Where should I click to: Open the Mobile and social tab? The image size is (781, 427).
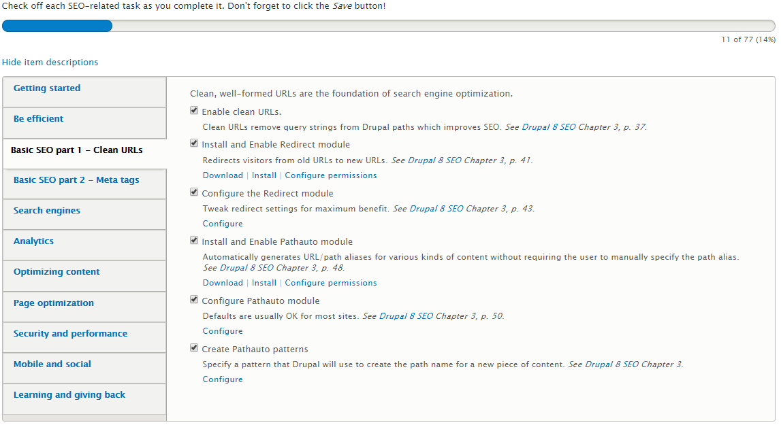click(x=84, y=369)
